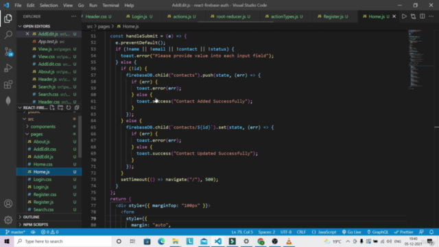This screenshot has width=439, height=247.
Task: Open the Search view in activity bar
Action: [x=8, y=35]
